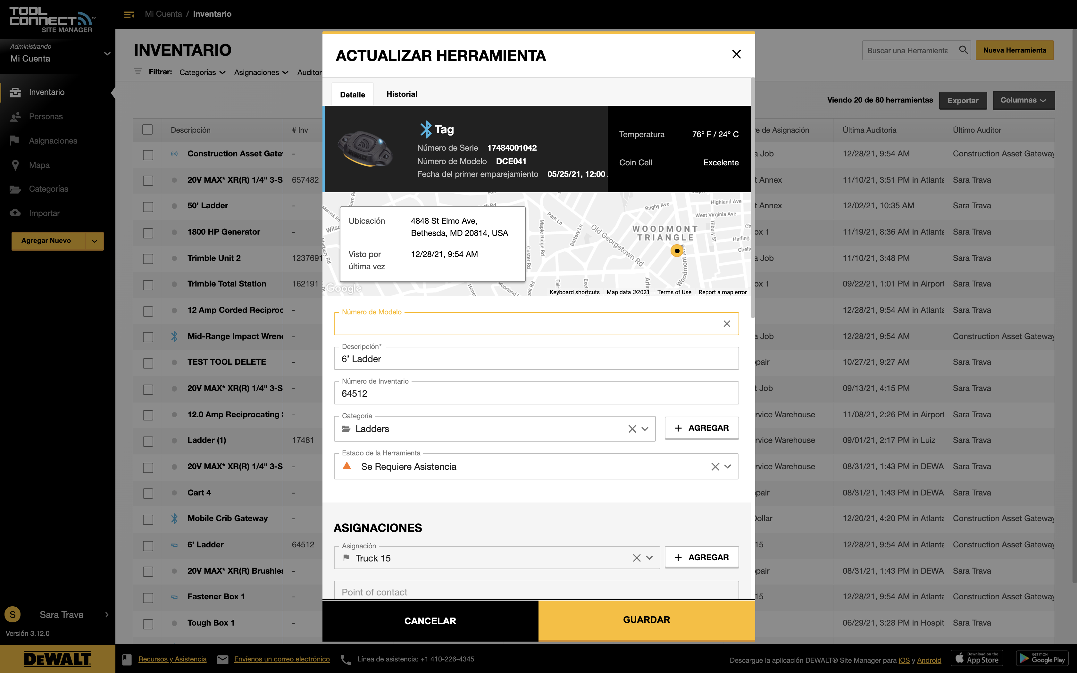1077x673 pixels.
Task: Click Agregar Nuevo button
Action: (48, 241)
